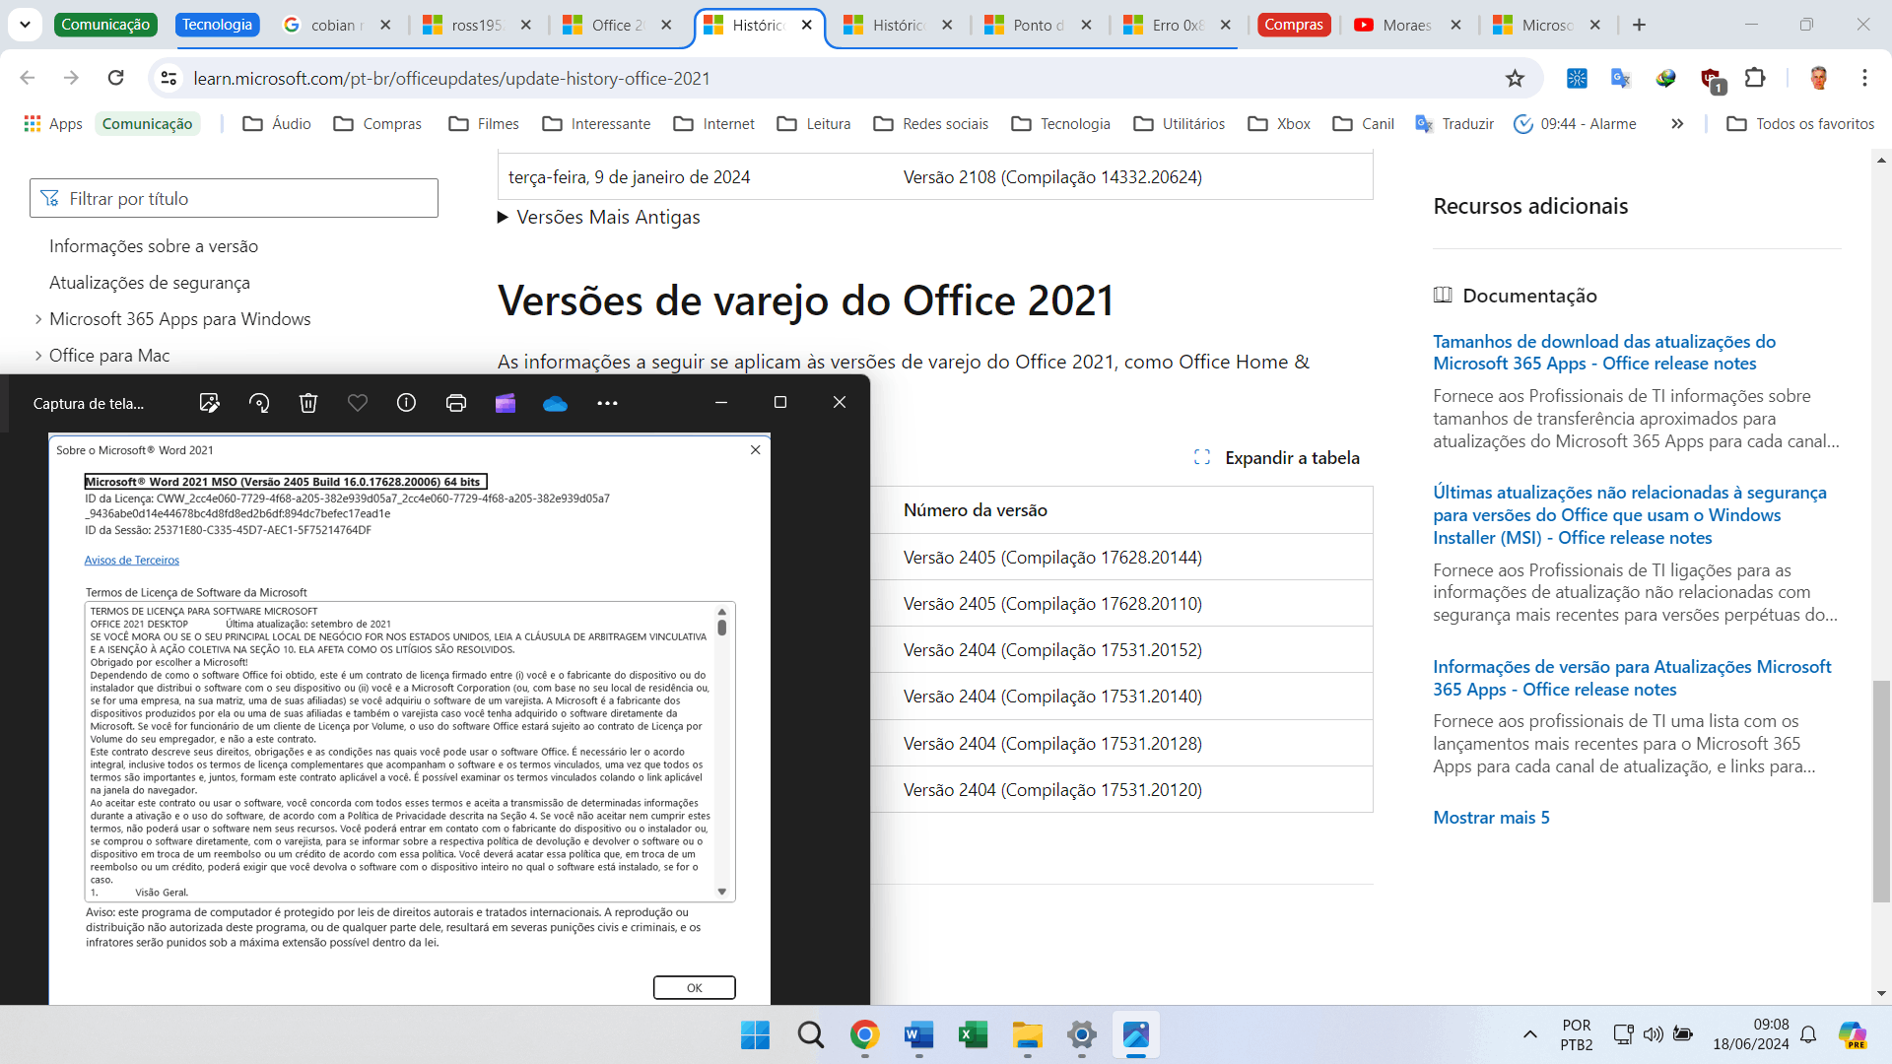Open Excel from the taskbar
1892x1064 pixels.
(x=973, y=1035)
